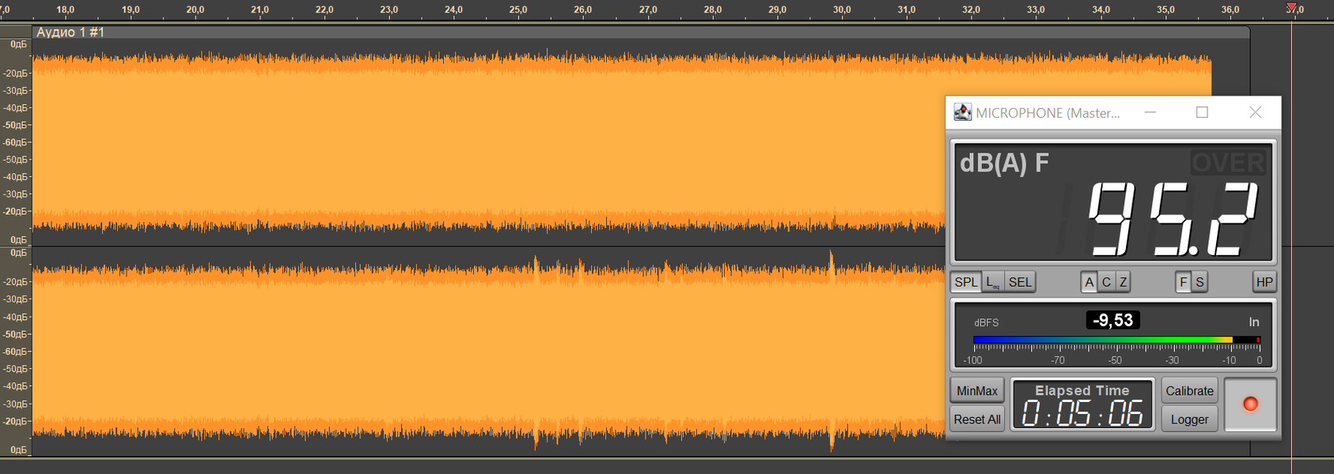Click the 25,0 mark on the timeline ruler
The width and height of the screenshot is (1334, 474).
[x=518, y=9]
